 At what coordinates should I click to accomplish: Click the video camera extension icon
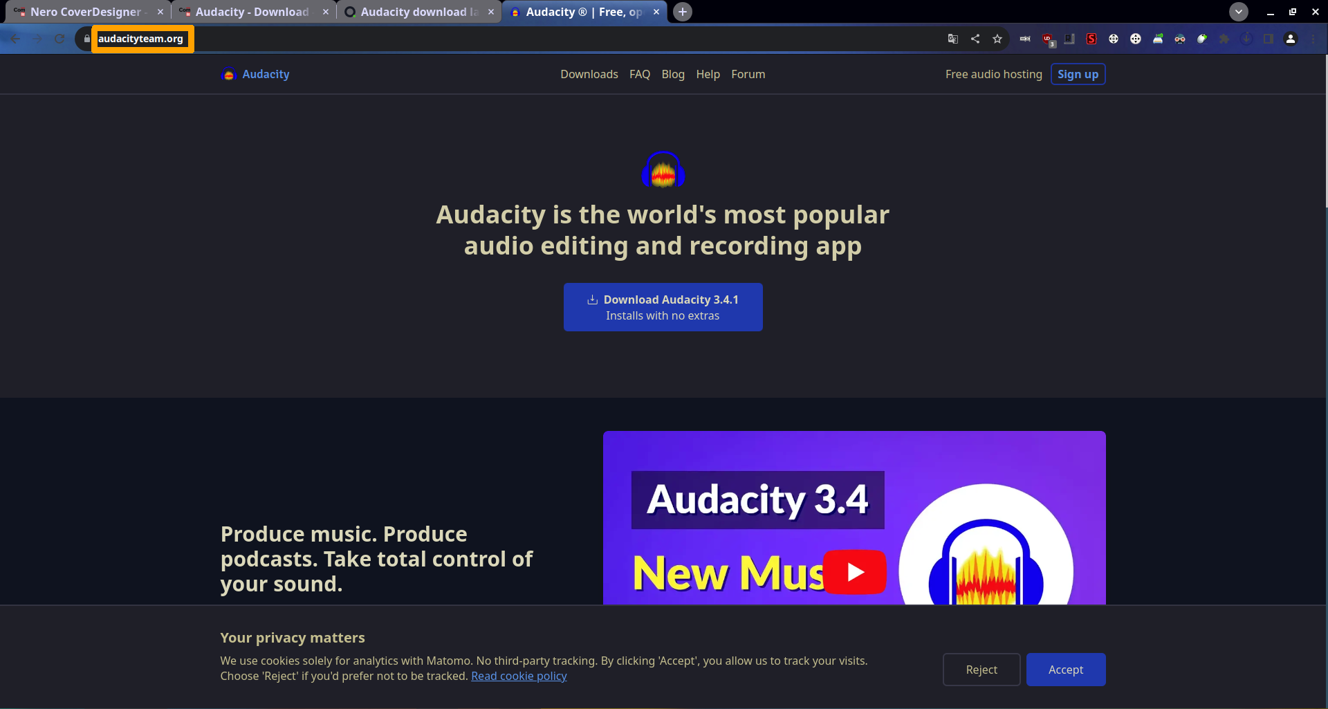[1025, 39]
